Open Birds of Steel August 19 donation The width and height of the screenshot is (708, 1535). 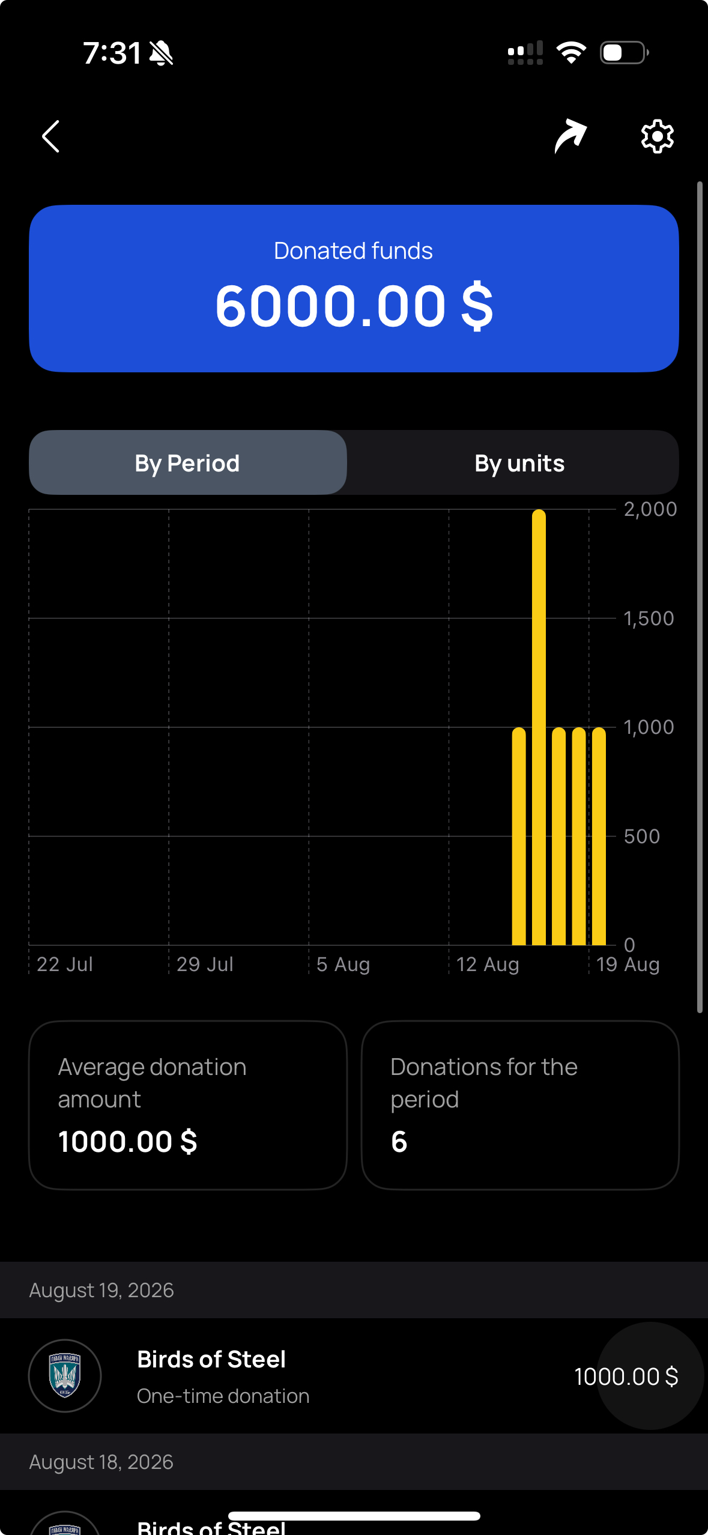tap(354, 1375)
